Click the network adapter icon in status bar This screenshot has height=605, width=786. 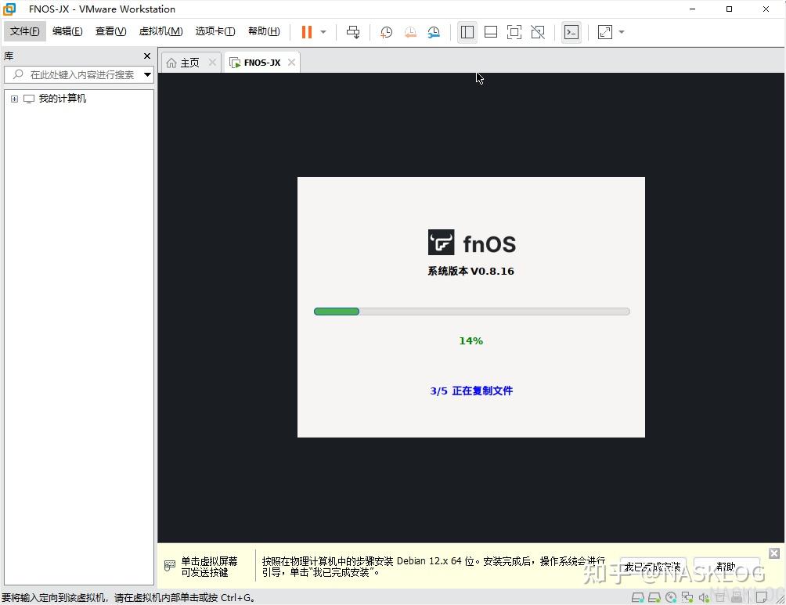687,597
